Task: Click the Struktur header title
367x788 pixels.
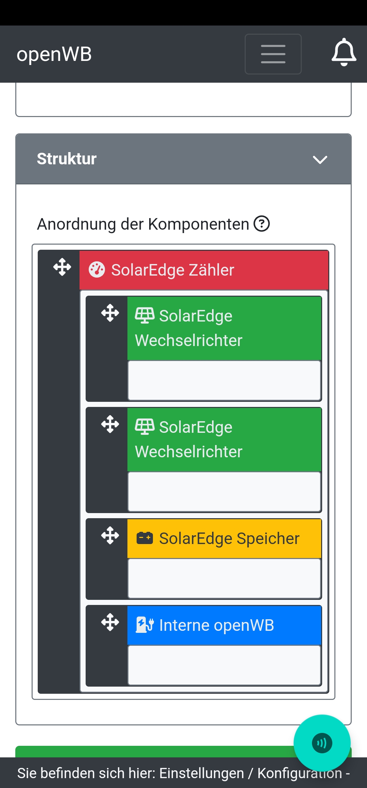Action: tap(67, 159)
